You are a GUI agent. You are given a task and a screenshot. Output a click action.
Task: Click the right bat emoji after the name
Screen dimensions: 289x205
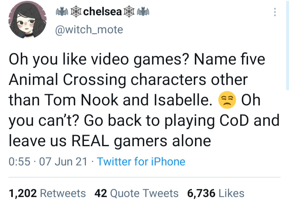[x=143, y=12]
